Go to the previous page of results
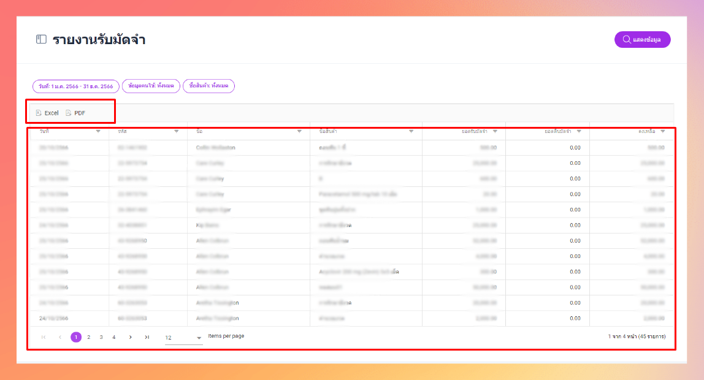The width and height of the screenshot is (704, 380). point(60,337)
